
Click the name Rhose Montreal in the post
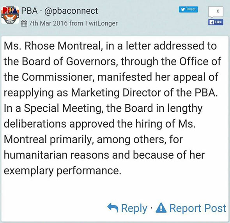(x=64, y=46)
